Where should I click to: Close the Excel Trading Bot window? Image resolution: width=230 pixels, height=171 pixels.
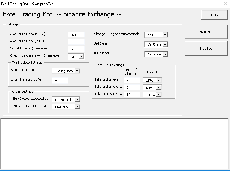point(226,4)
